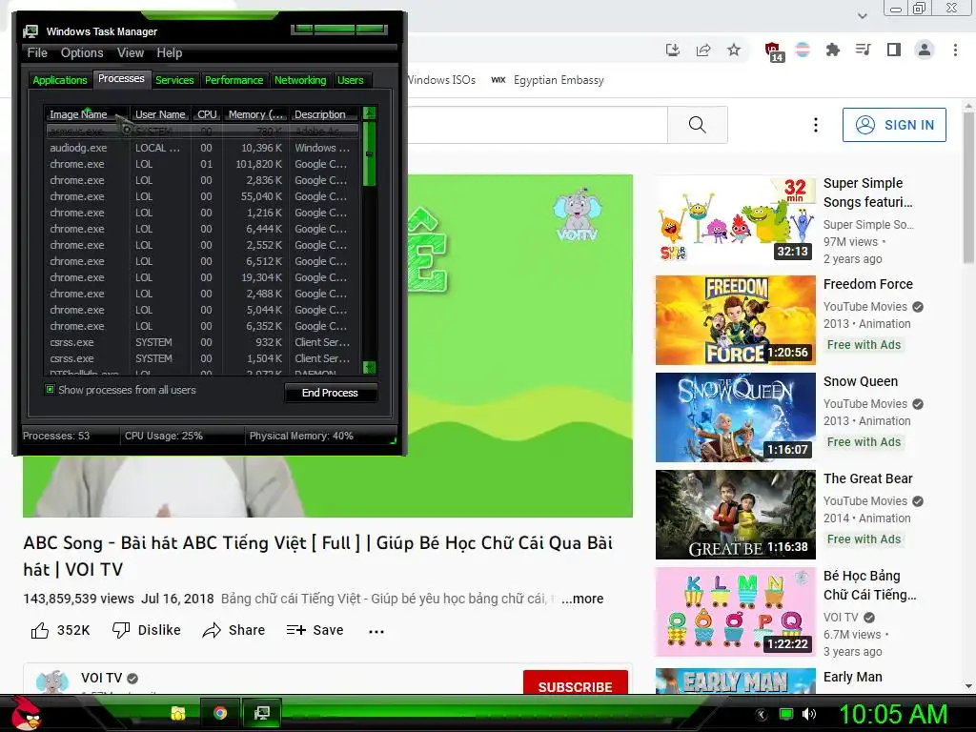Image resolution: width=976 pixels, height=732 pixels.
Task: Click the red SUBSCRIBE button
Action: (575, 683)
